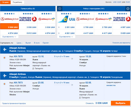Switch to the 'По цене' sorting tab
This screenshot has width=131, height=107.
click(x=5, y=2)
